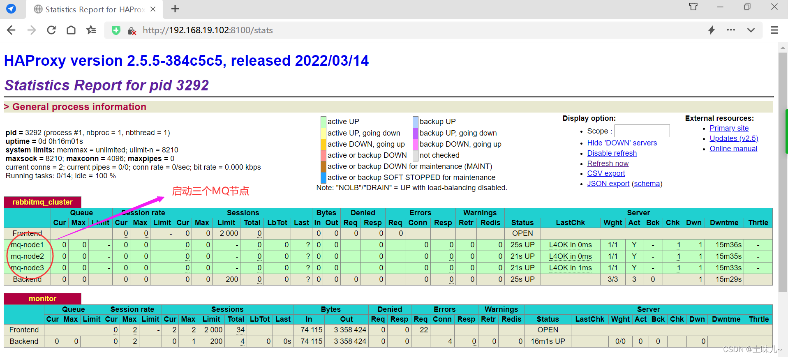Click 'L4OK in 1ms' for mq-node3
The image size is (788, 357).
click(x=570, y=268)
